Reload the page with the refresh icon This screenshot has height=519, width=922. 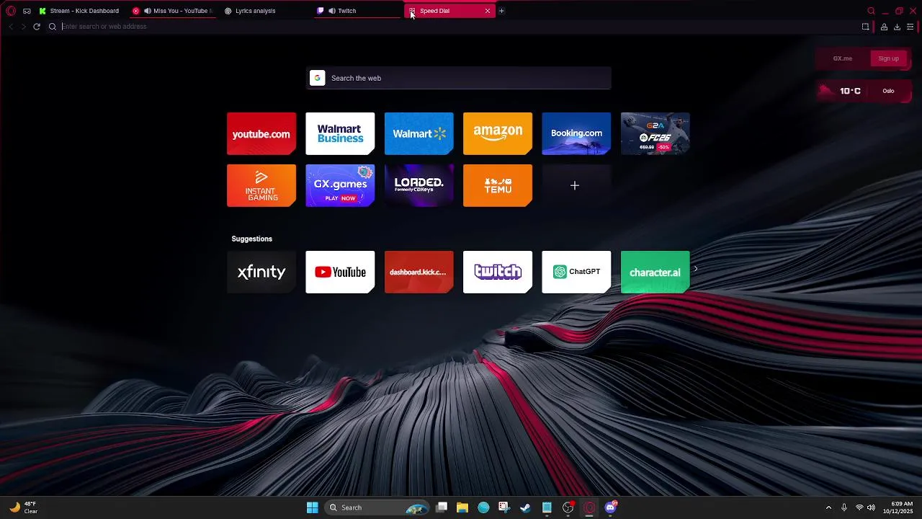(37, 27)
